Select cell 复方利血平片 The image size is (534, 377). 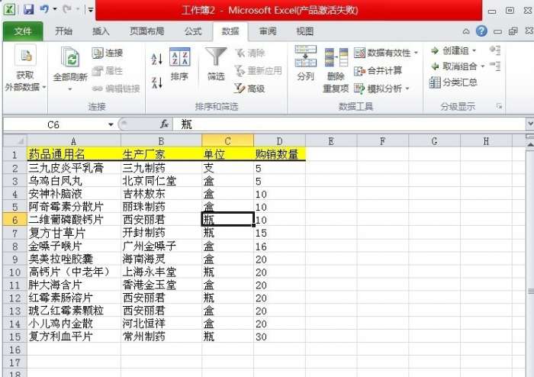coord(74,337)
